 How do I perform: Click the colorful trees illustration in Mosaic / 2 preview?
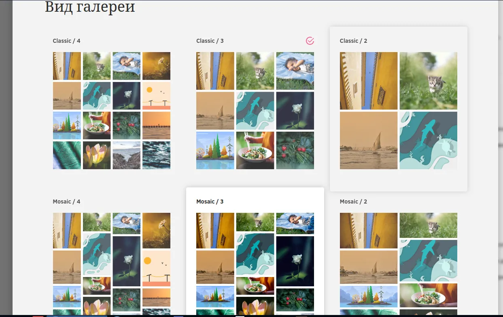pyautogui.click(x=369, y=296)
